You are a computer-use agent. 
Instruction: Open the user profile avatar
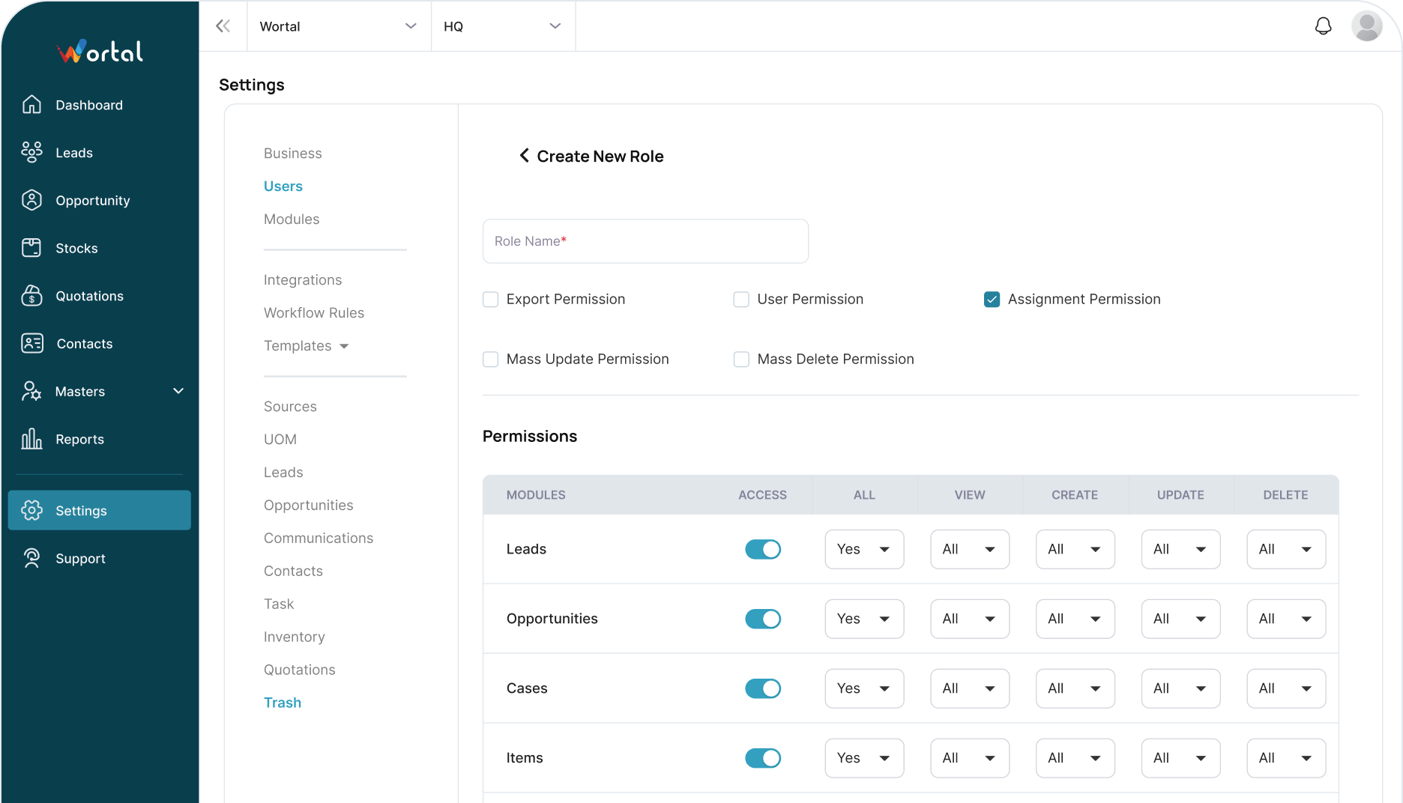pos(1366,26)
